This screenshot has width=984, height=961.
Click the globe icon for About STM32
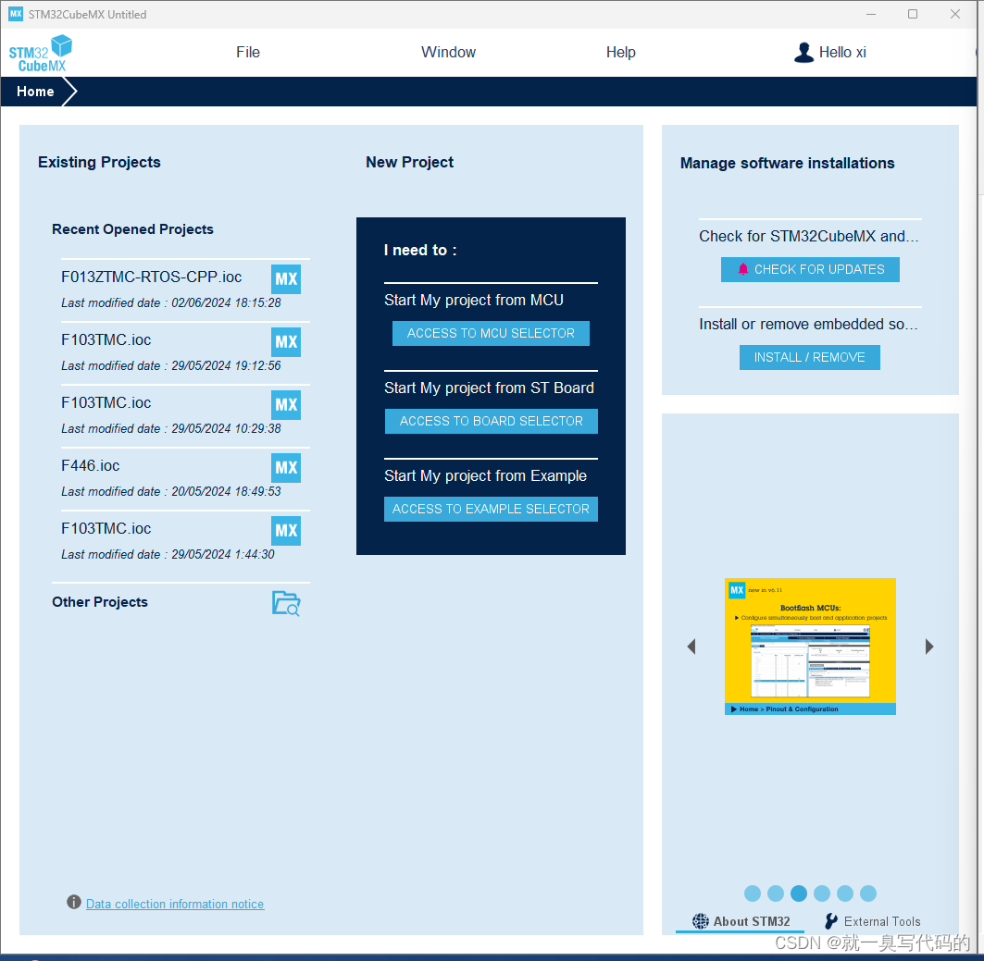(x=701, y=921)
